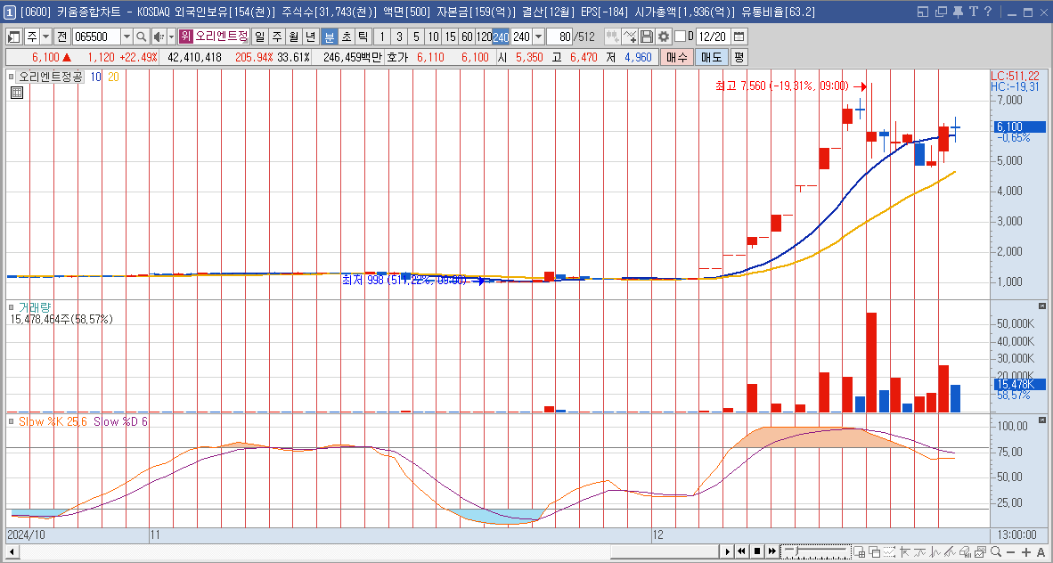
Task: Click the date field showing 12/20
Action: (713, 37)
